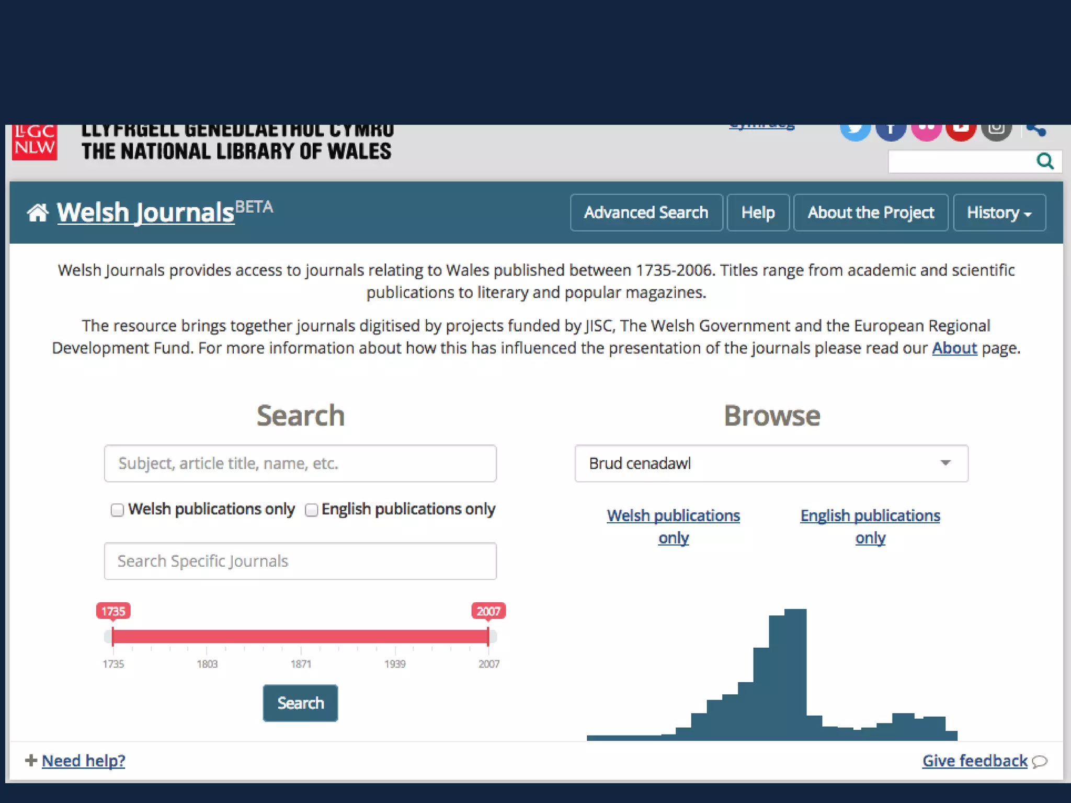Tick Welsh publications only checkbox

(117, 510)
